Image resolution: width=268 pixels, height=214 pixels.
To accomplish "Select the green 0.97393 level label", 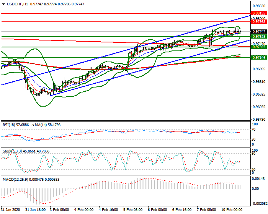I will tap(259, 47).
